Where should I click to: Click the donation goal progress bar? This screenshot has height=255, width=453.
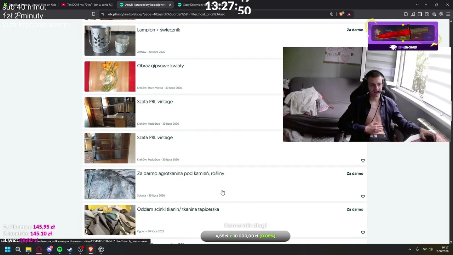click(245, 236)
